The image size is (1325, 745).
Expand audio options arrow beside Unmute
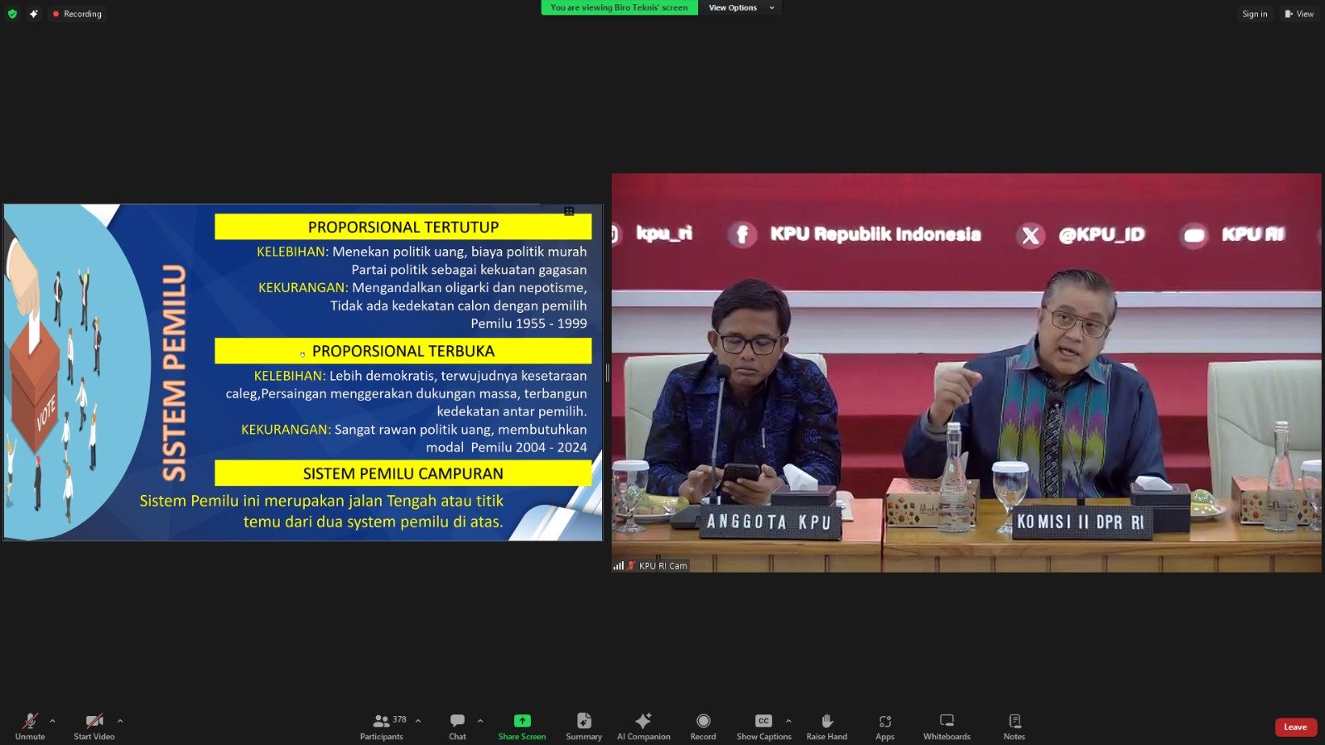[53, 721]
